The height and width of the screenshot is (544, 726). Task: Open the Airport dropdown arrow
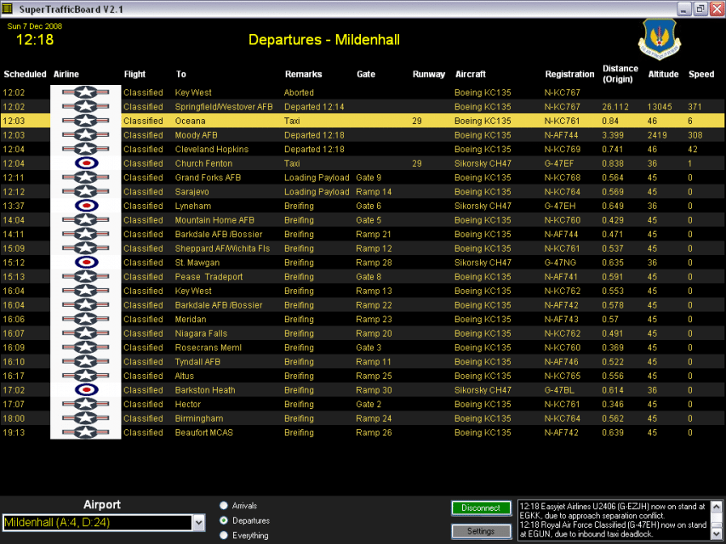click(x=198, y=524)
